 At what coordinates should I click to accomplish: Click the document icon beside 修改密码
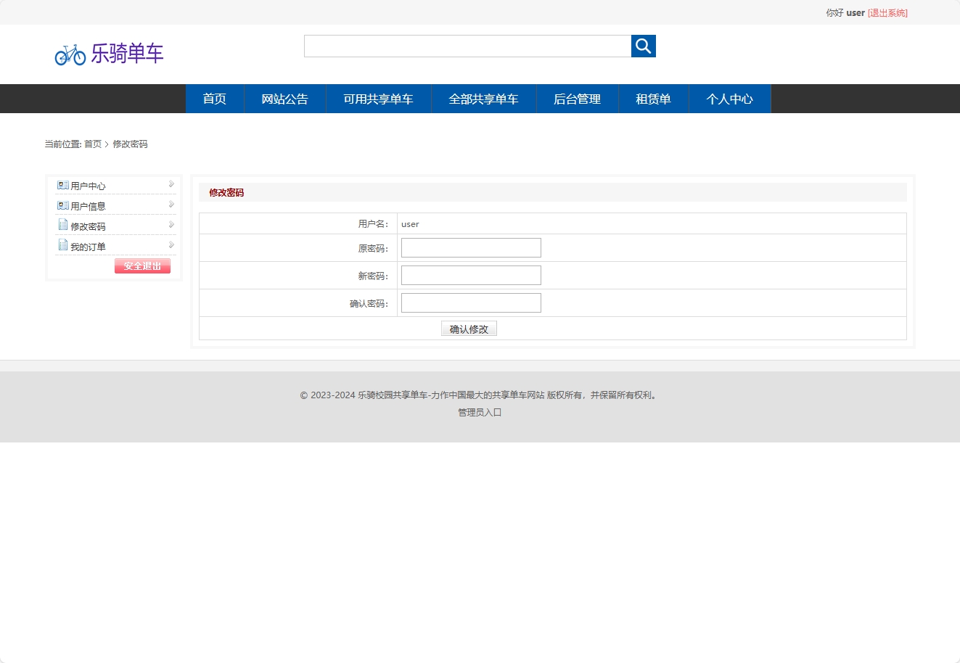62,225
